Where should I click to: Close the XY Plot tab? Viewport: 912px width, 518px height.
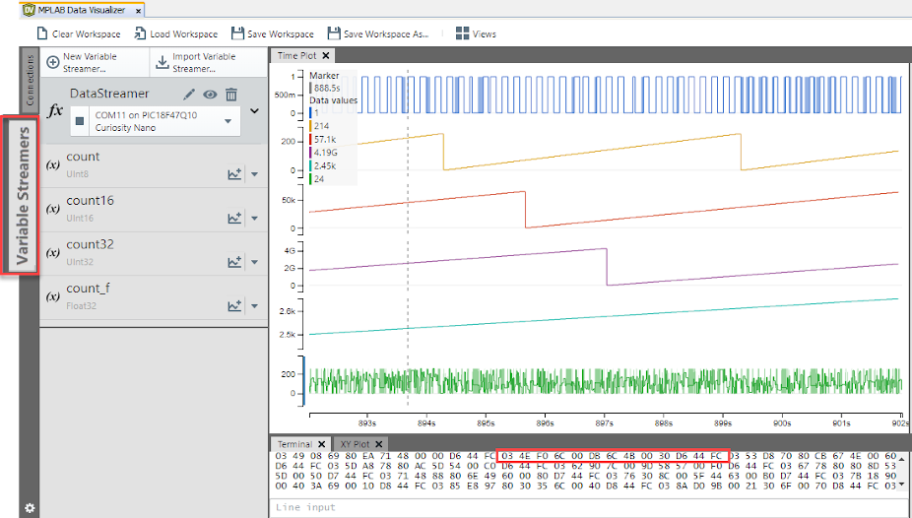[x=378, y=444]
